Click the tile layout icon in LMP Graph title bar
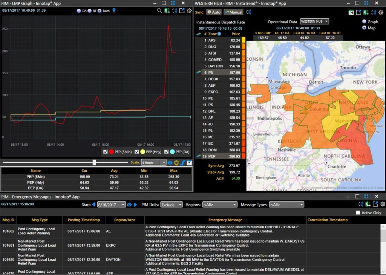Screen dimensions: 386x275 pos(173,3)
